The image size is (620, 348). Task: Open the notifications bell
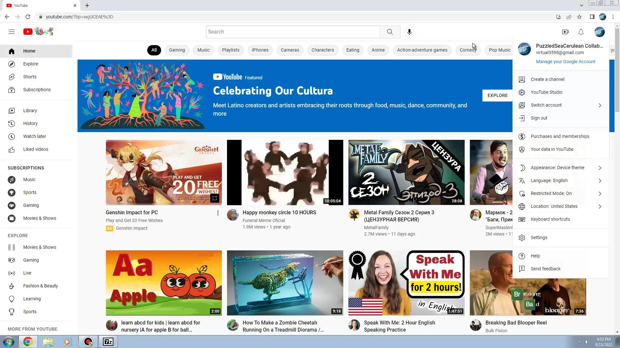pos(581,32)
